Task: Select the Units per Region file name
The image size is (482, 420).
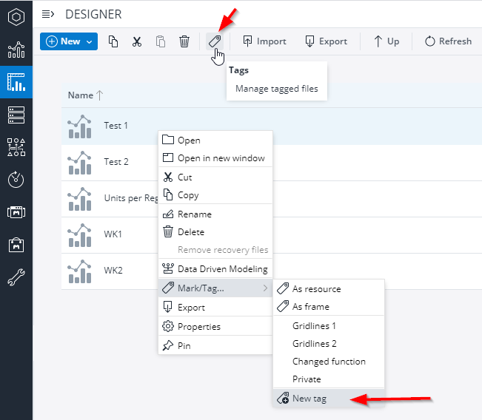Action: [131, 198]
